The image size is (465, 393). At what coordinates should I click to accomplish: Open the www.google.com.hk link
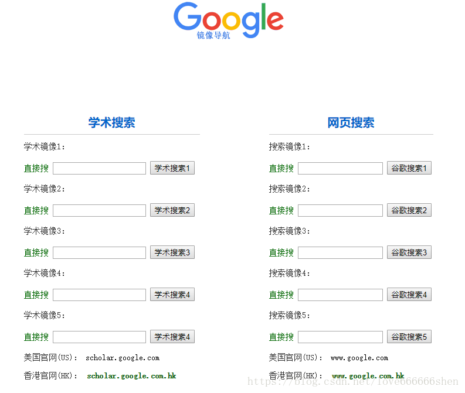point(368,376)
